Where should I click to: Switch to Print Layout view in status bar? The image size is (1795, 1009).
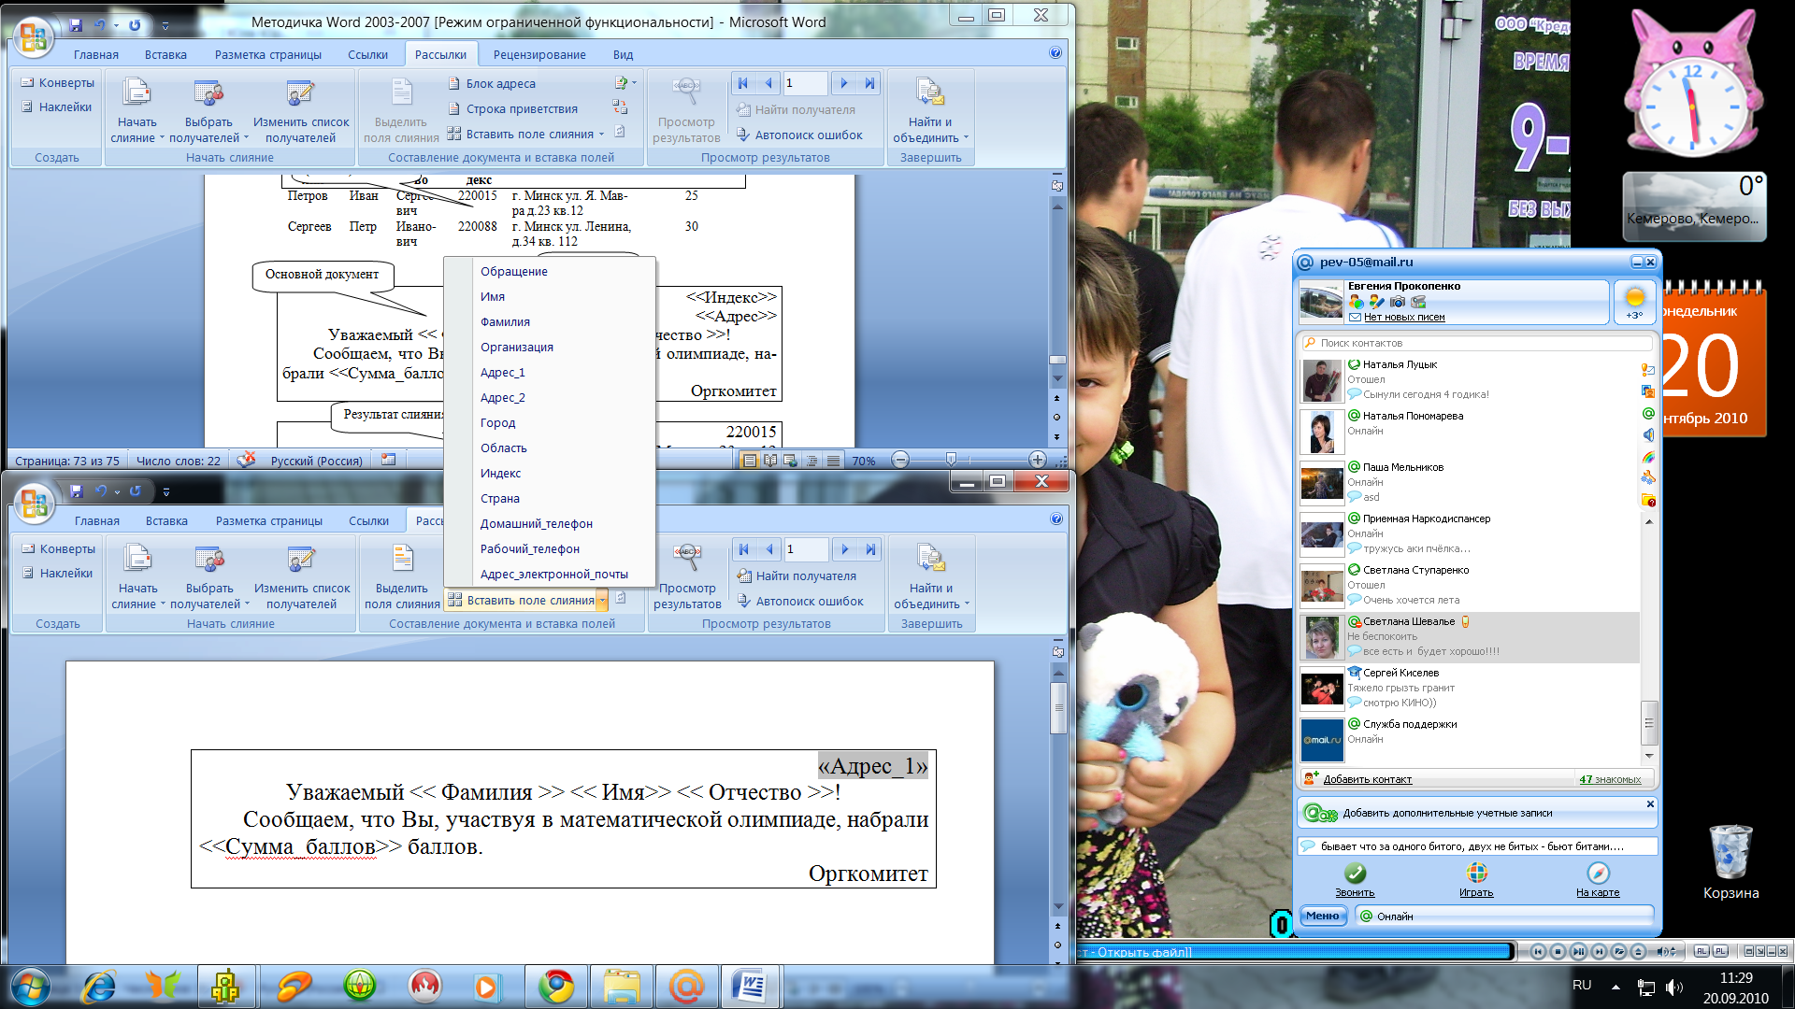(750, 460)
